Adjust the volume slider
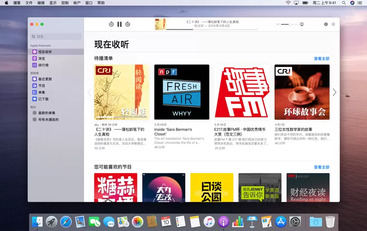Image resolution: width=367 pixels, height=231 pixels. pos(290,24)
